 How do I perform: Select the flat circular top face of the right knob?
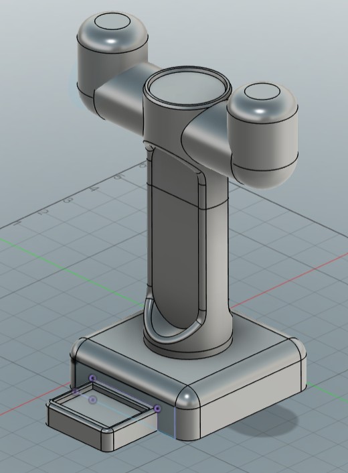[x=262, y=91]
